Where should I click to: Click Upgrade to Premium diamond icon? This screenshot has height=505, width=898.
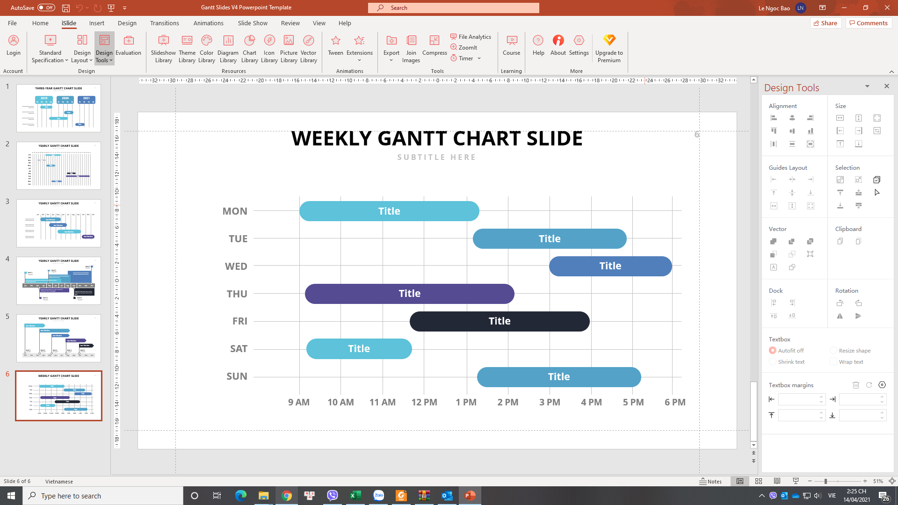[609, 40]
